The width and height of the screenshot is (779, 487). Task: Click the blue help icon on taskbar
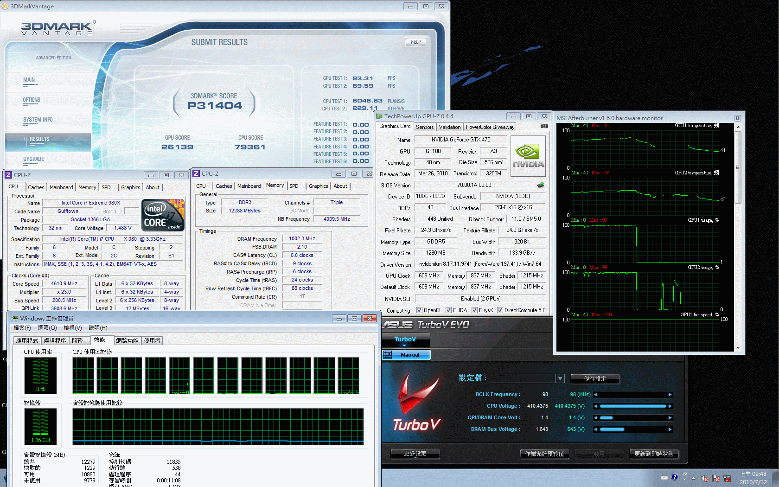675,477
